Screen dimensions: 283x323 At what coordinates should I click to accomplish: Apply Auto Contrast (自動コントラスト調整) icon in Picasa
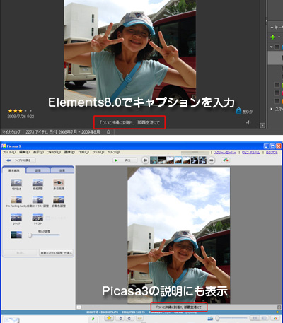(37, 199)
